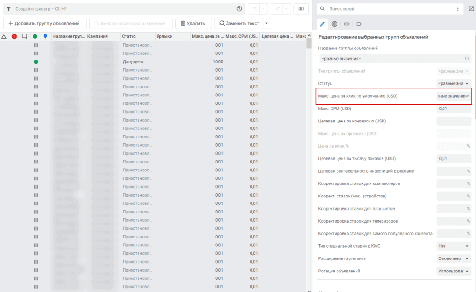The width and height of the screenshot is (476, 292).
Task: Open the edit panel in new window icon
Action: tap(471, 9)
